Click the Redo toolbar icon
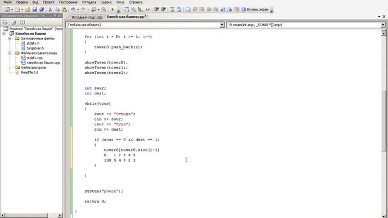 pyautogui.click(x=83, y=10)
